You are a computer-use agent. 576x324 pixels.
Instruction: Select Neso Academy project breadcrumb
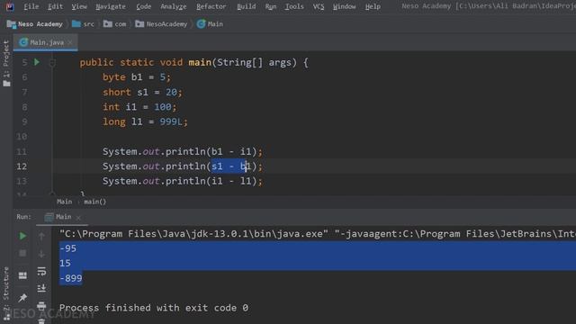coord(35,24)
